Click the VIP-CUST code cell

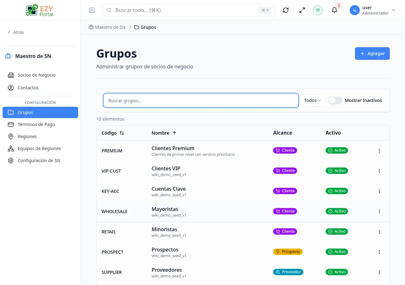click(x=111, y=171)
